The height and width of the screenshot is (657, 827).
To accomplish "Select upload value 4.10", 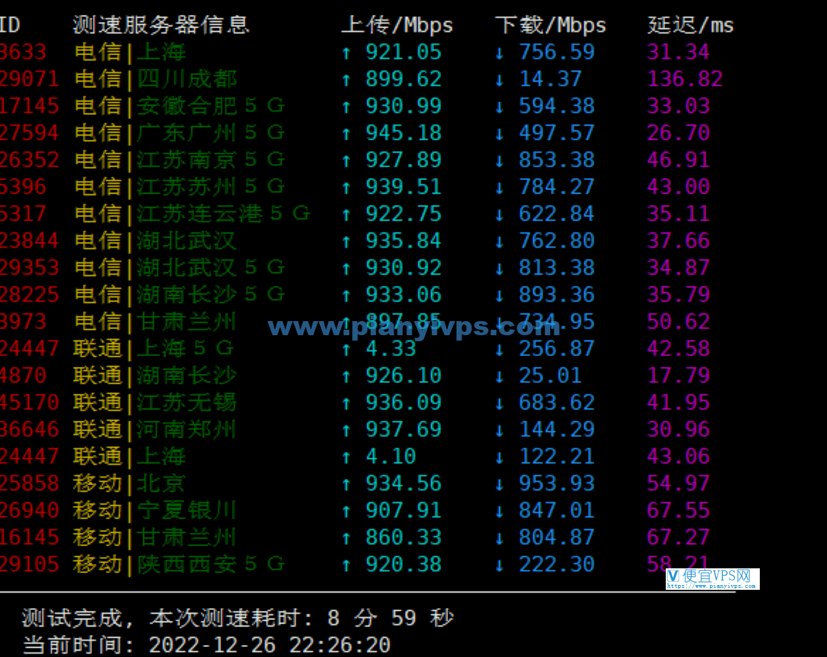I will (x=391, y=456).
